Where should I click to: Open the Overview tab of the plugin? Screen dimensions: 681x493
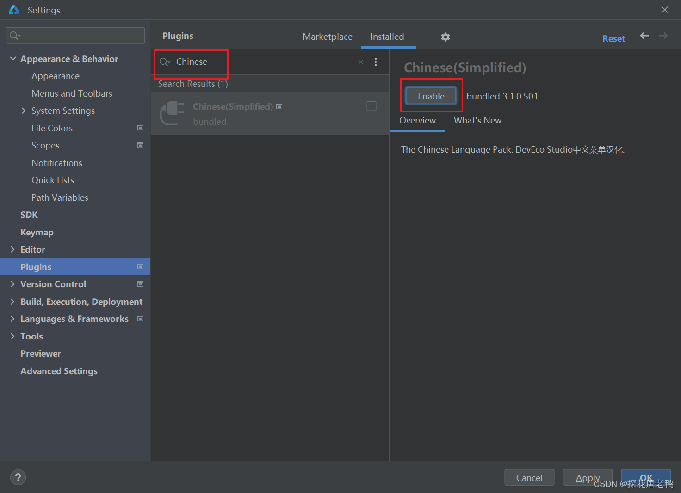pyautogui.click(x=417, y=120)
